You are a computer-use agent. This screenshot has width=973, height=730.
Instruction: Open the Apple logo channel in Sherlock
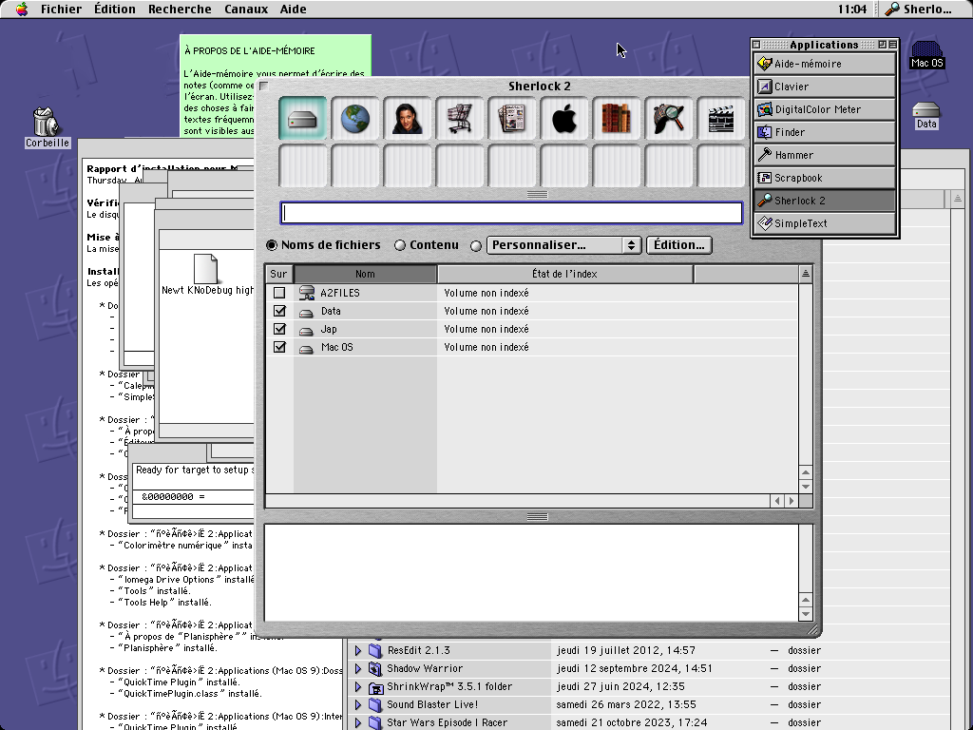click(x=564, y=118)
